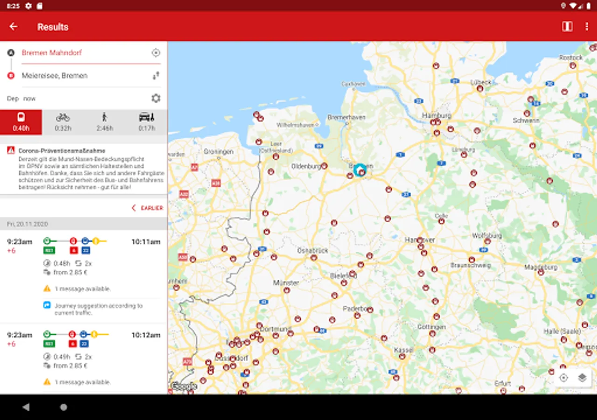This screenshot has width=597, height=420.
Task: Tap the Android home navigation button
Action: 63,407
